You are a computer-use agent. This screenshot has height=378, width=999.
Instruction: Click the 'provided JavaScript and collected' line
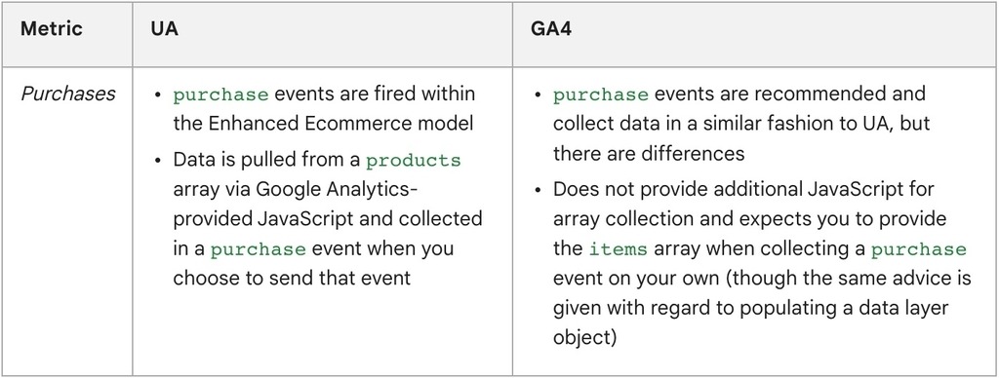click(328, 219)
